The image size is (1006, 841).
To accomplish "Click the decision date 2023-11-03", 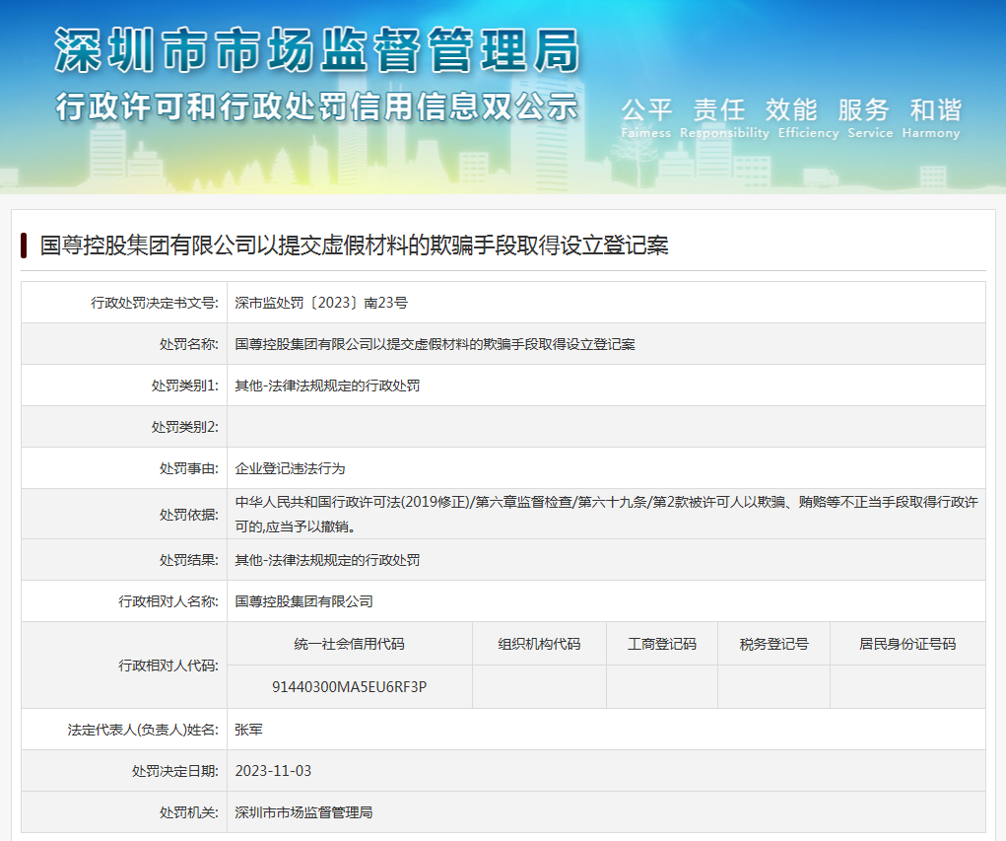I will (x=273, y=771).
